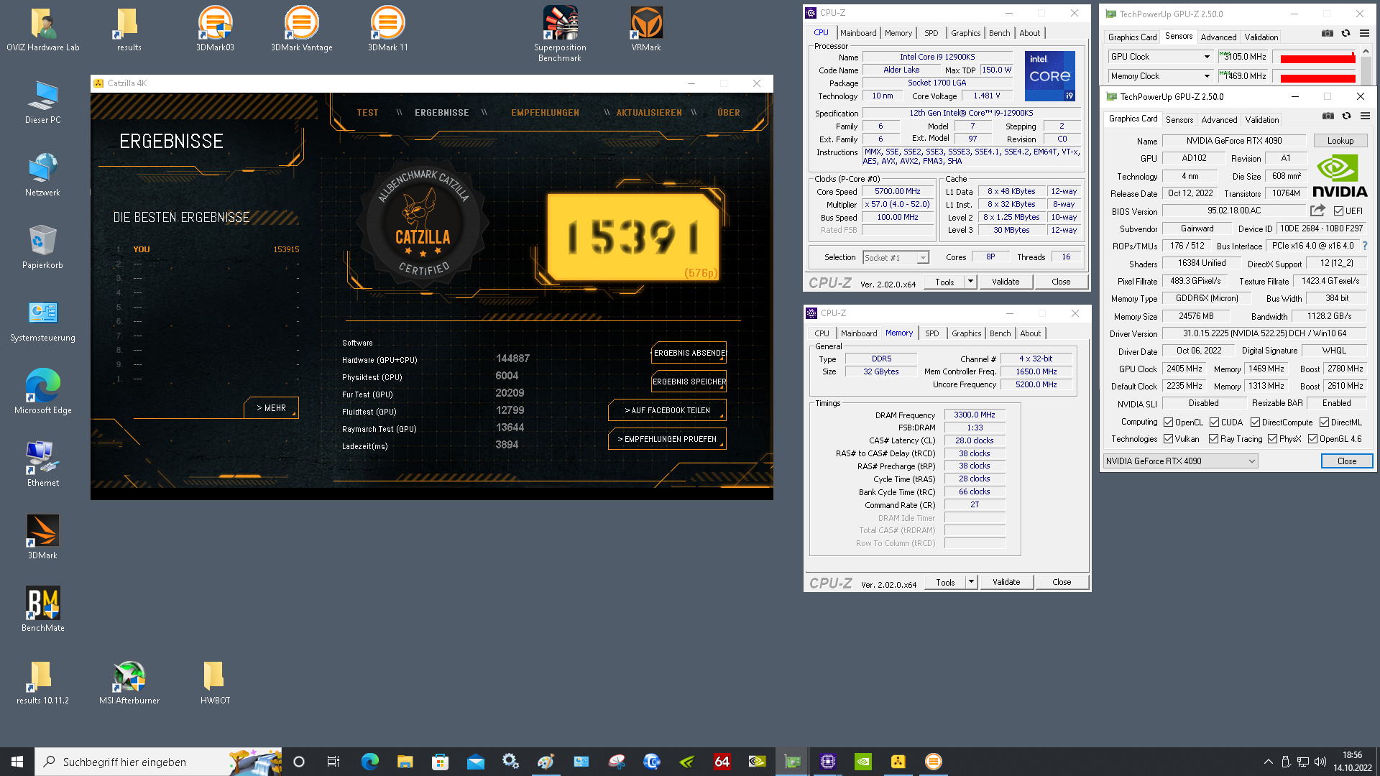Open the Advanced tab in front GPU-Z window
Screen dimensions: 1380x776
[1219, 120]
